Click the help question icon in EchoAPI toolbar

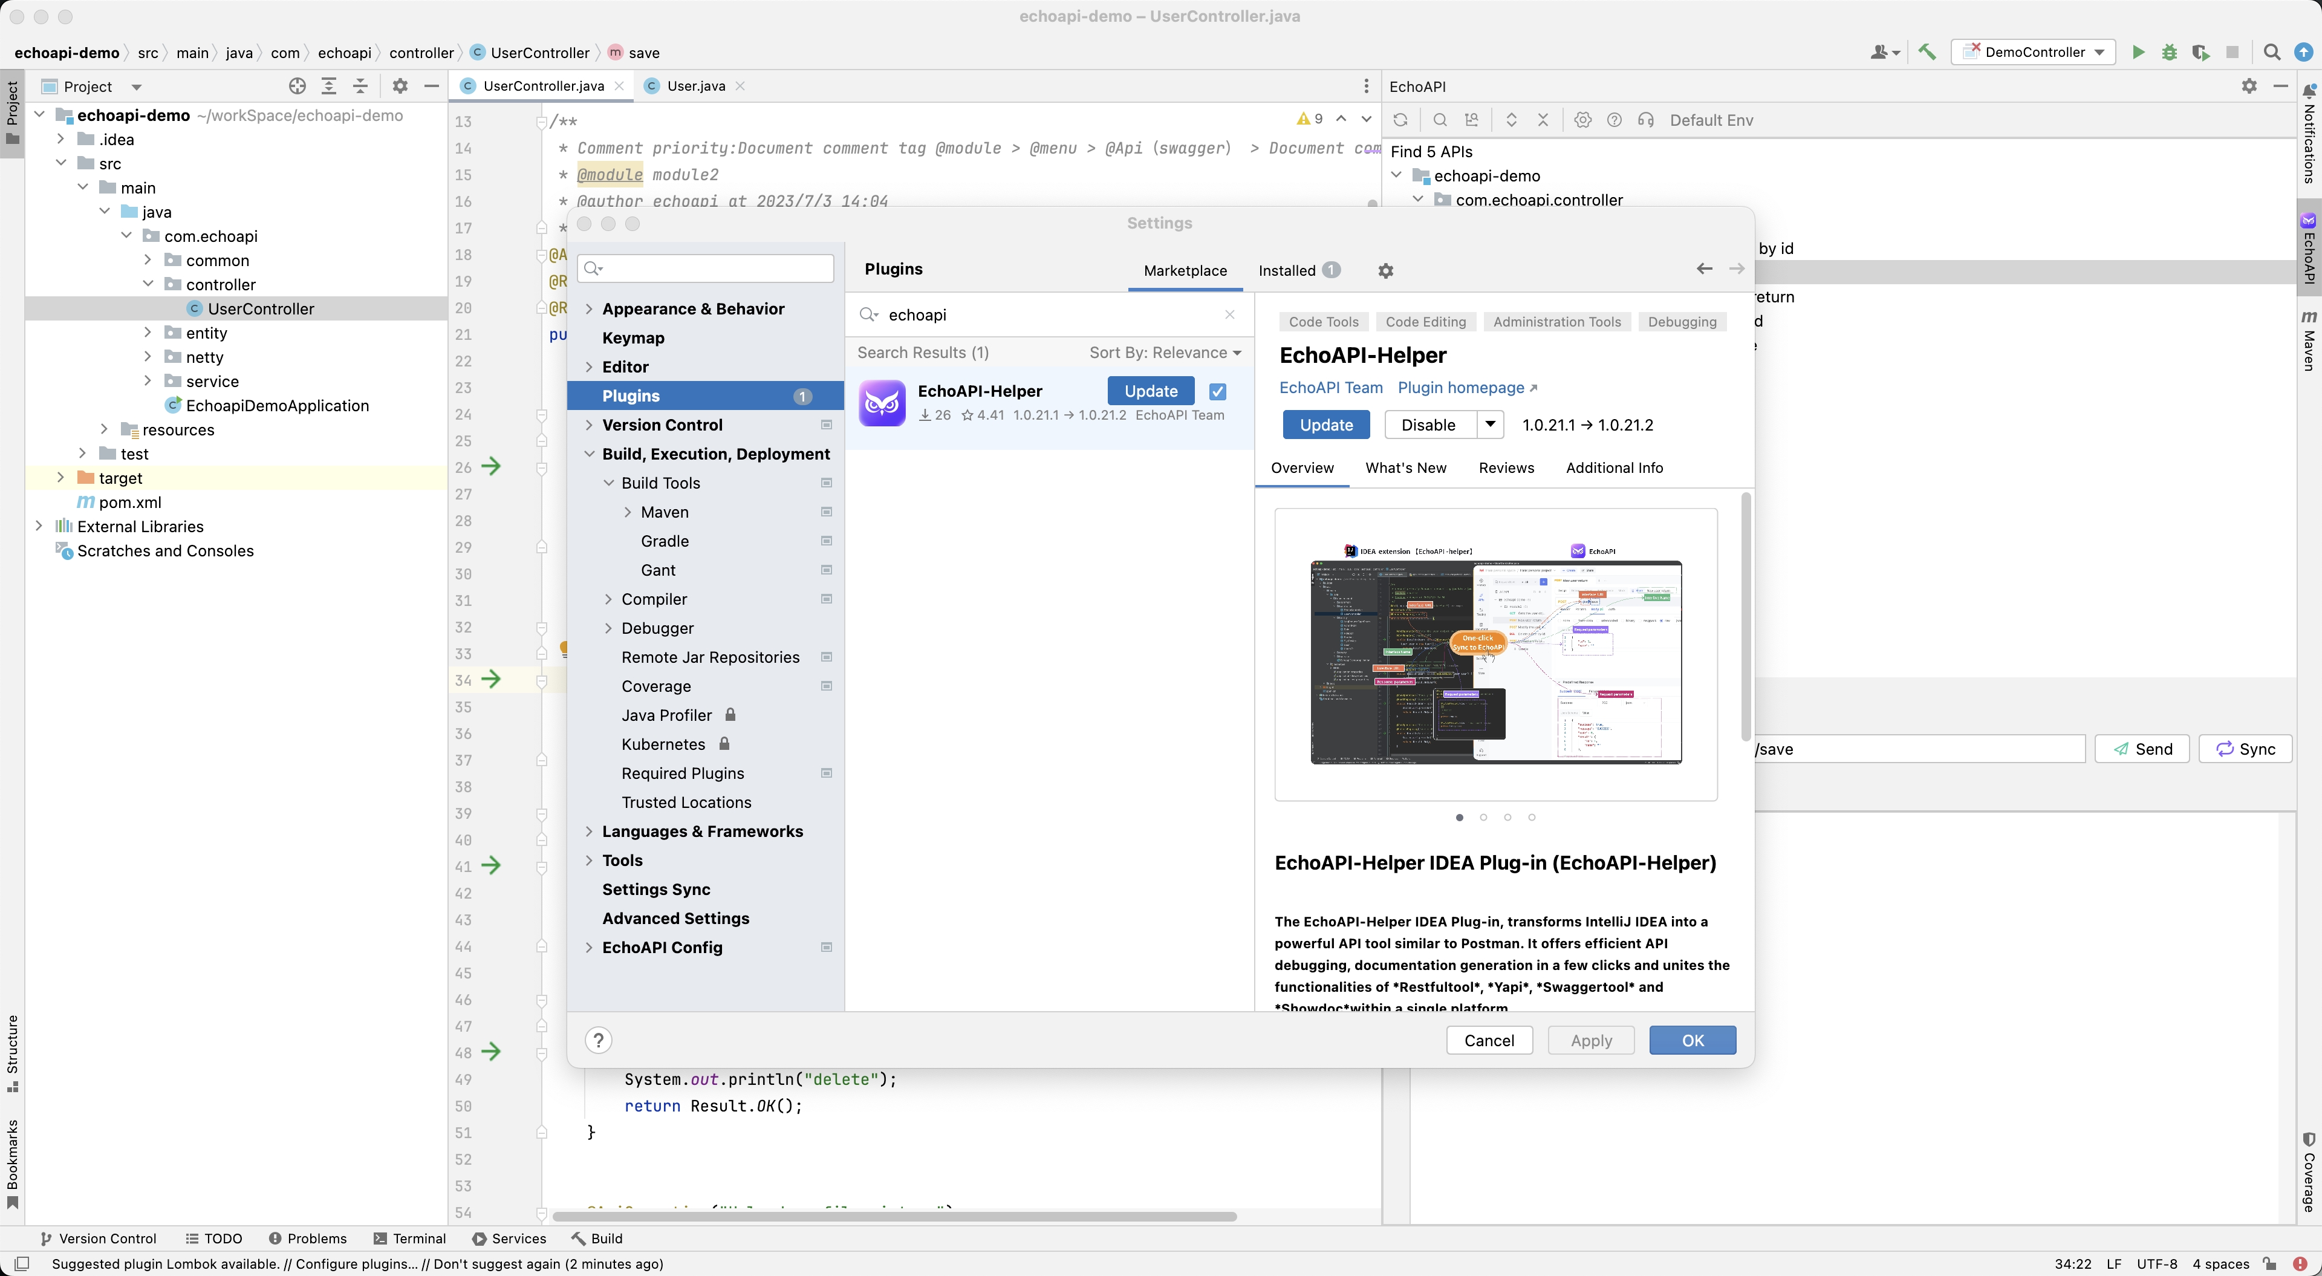click(x=1613, y=120)
